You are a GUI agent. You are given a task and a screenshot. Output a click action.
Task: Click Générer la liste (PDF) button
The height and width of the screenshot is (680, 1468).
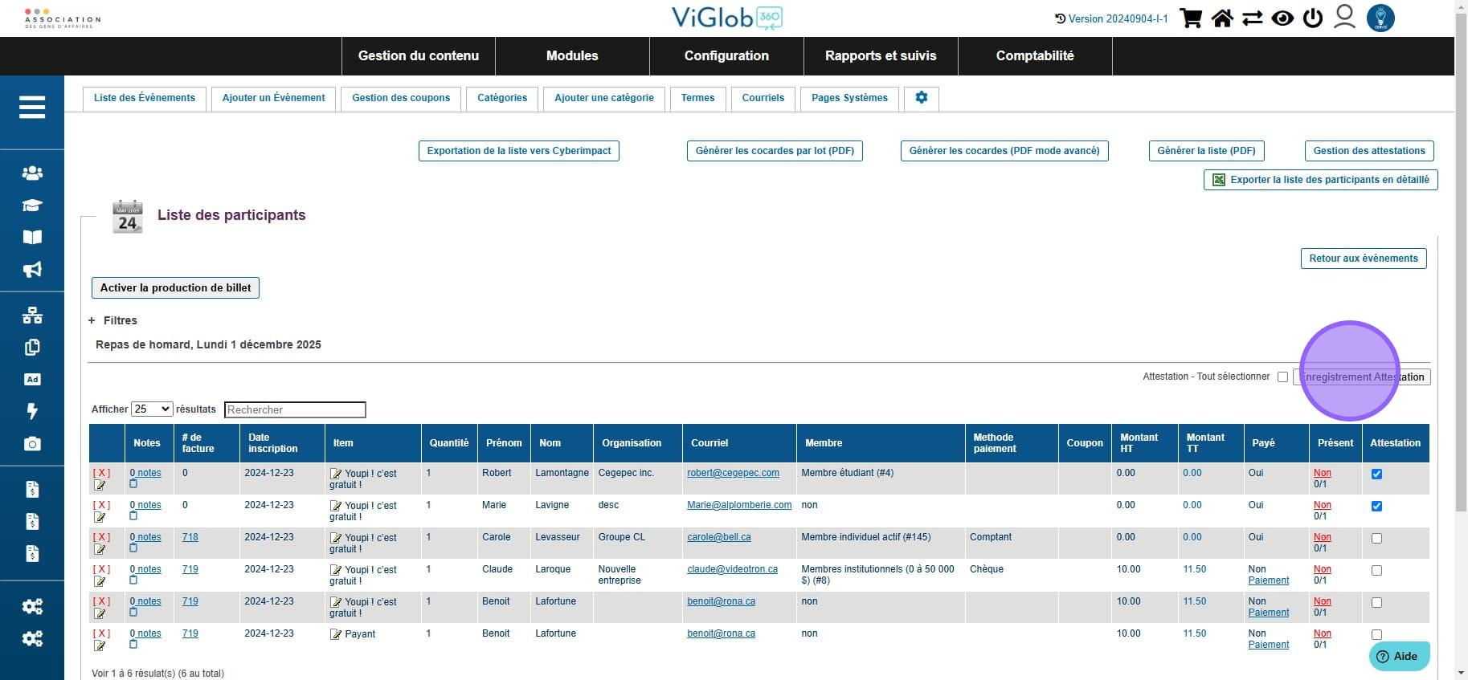pos(1206,151)
